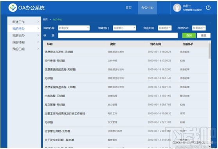The width and height of the screenshot is (218, 149).
Task: Expand the chevron beside 我的已办
Action: [x=38, y=35]
